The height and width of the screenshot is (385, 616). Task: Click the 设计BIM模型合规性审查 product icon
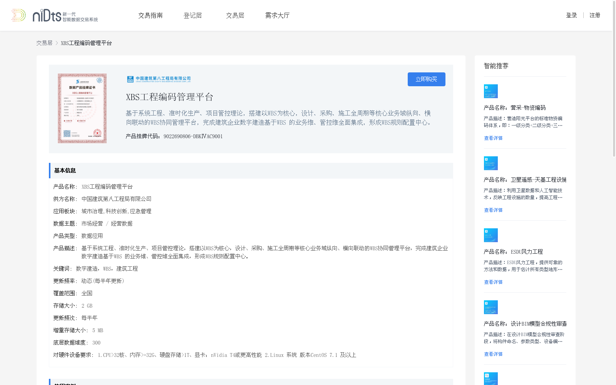[491, 307]
